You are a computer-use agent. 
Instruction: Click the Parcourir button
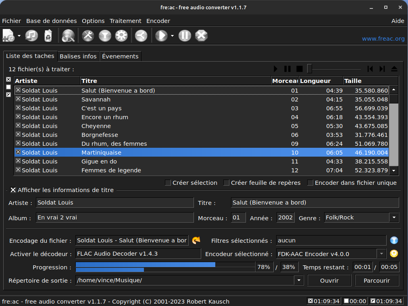pyautogui.click(x=377, y=280)
